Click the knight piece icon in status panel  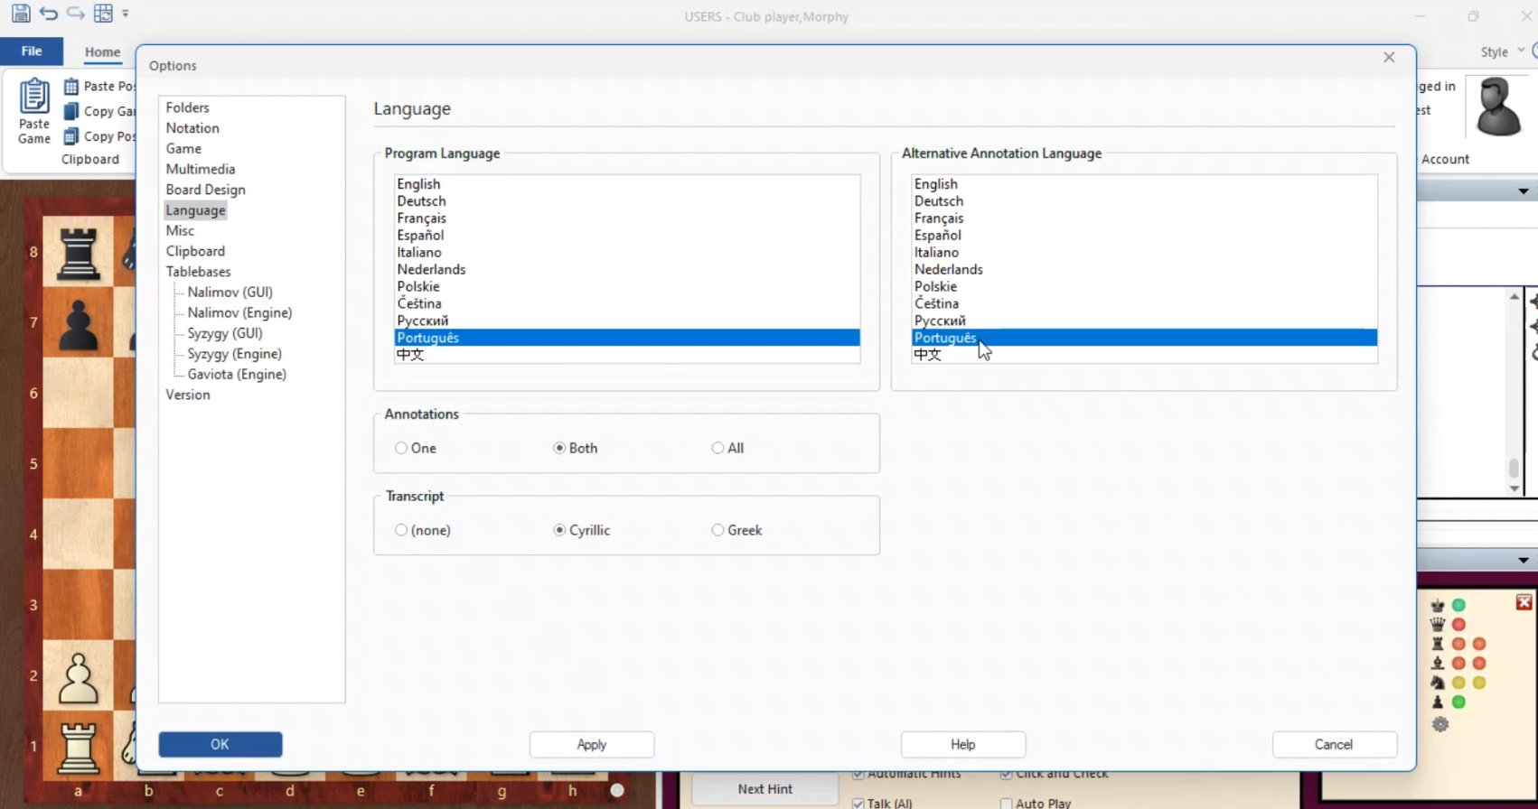click(1438, 683)
